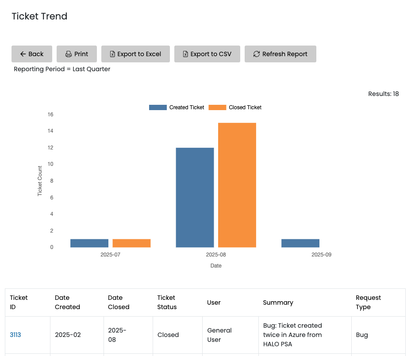Screen dimensions: 415x356
Task: Click the User column header
Action: [x=214, y=302]
